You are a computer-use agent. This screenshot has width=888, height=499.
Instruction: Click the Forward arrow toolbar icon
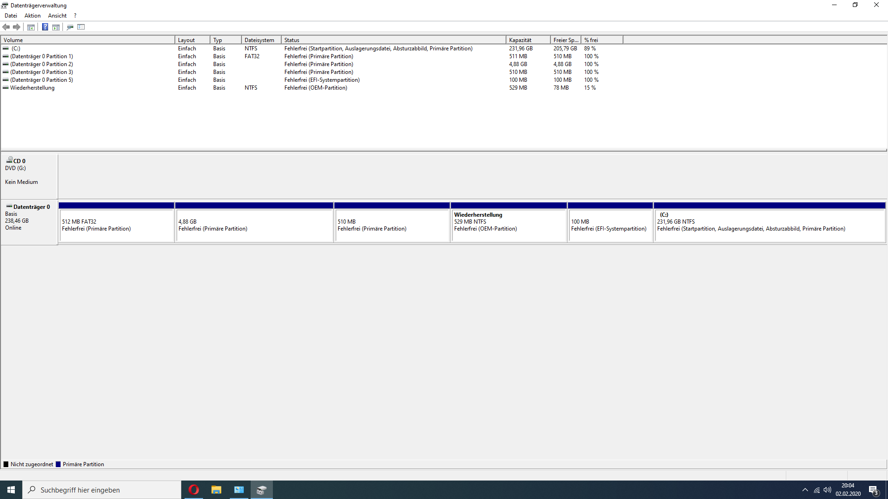point(17,27)
